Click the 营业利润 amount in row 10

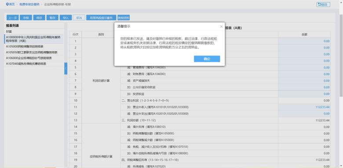(x=304, y=101)
